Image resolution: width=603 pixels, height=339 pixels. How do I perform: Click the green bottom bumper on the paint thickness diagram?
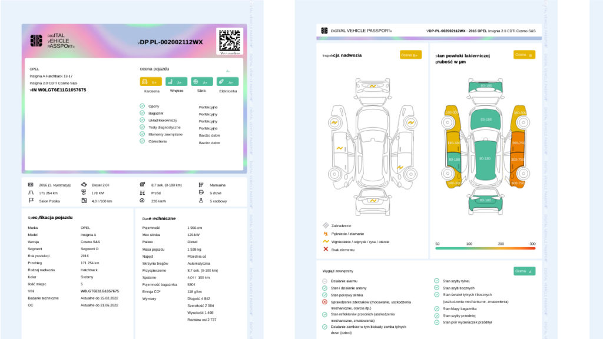click(x=485, y=201)
